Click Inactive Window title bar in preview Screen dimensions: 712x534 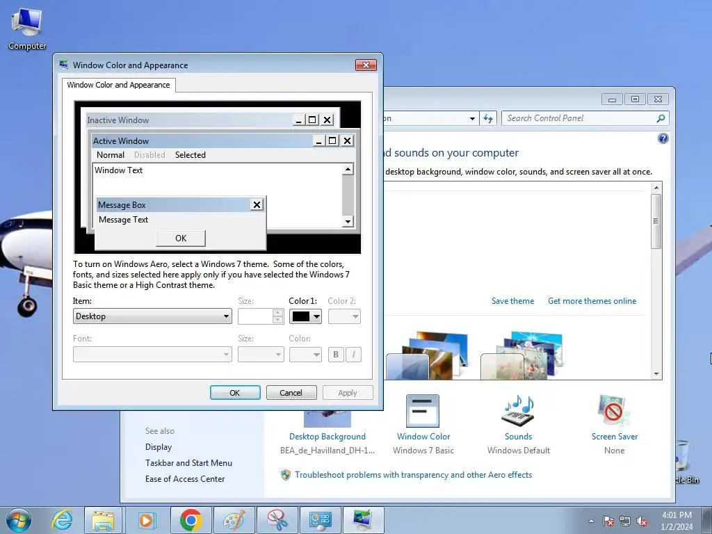pyautogui.click(x=188, y=120)
